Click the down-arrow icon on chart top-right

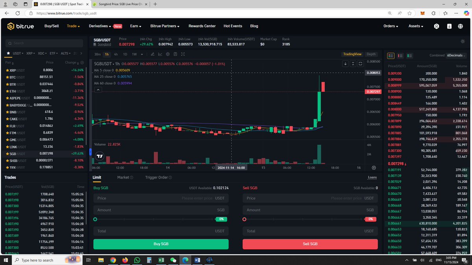pos(345,64)
